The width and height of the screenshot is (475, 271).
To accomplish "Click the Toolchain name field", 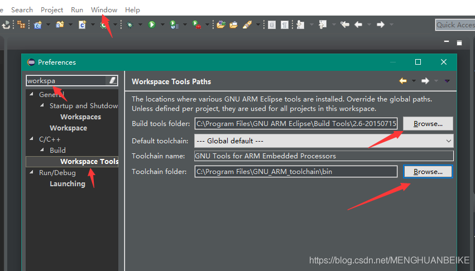I will click(x=324, y=156).
